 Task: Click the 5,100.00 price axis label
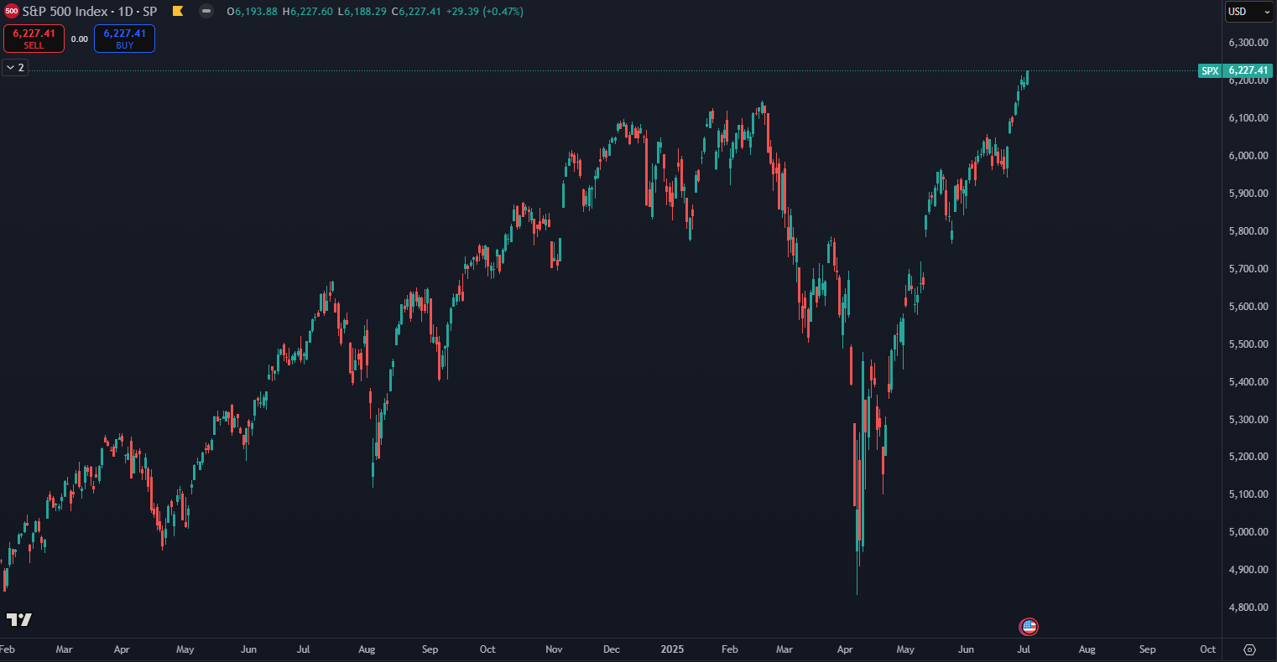1248,494
